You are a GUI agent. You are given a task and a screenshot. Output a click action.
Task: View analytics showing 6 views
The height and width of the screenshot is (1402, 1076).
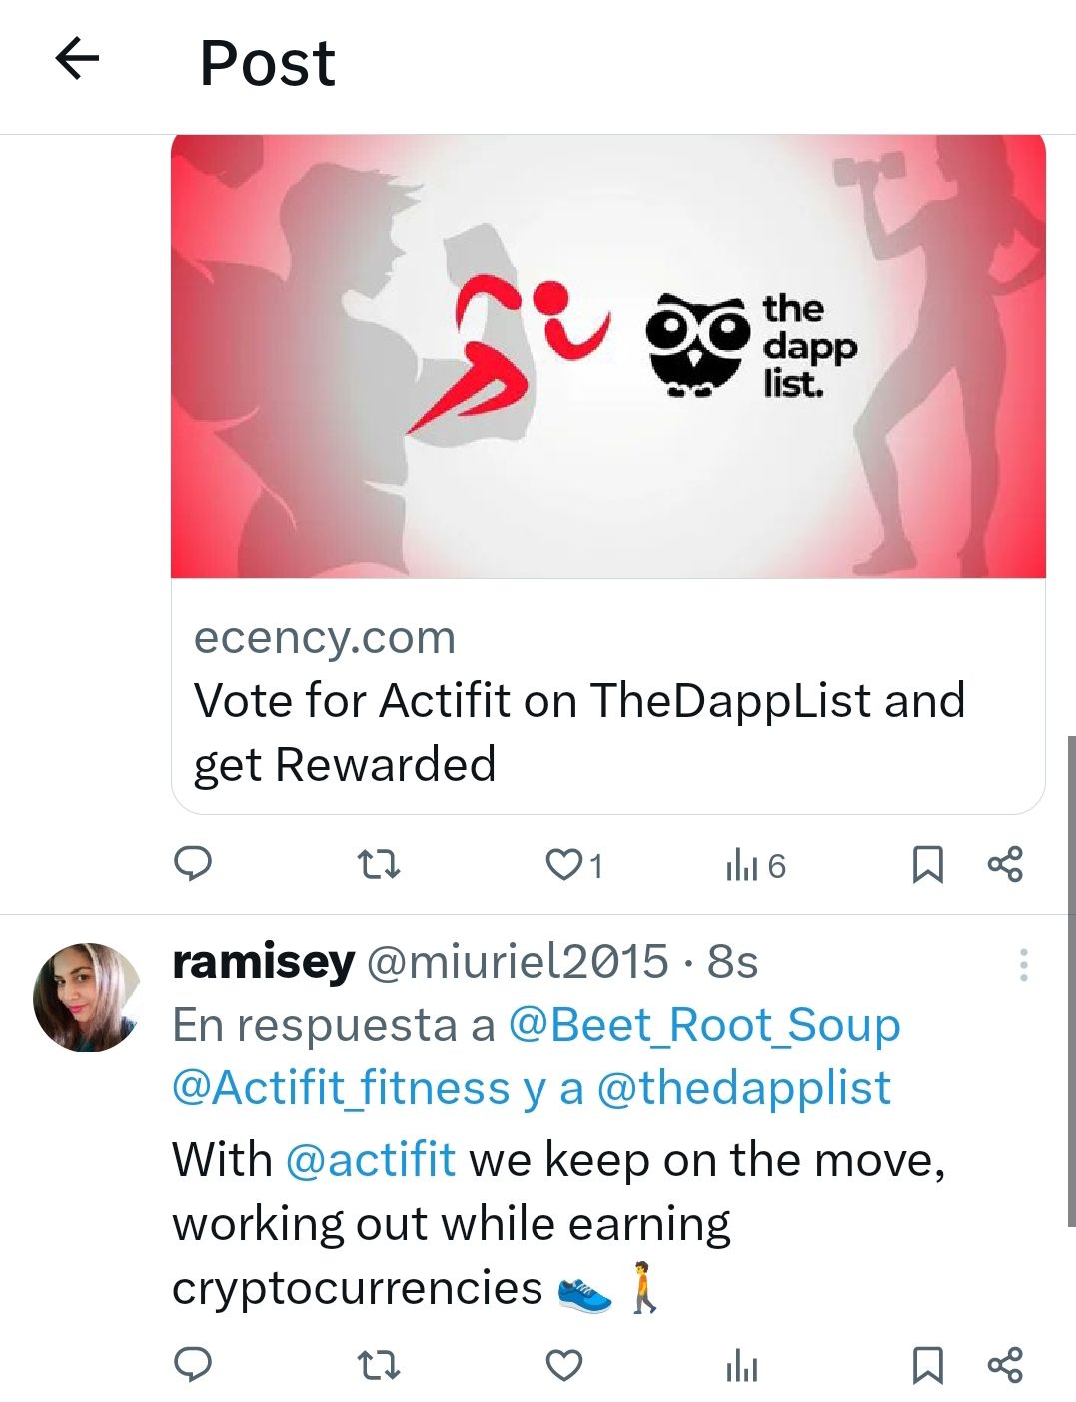756,865
